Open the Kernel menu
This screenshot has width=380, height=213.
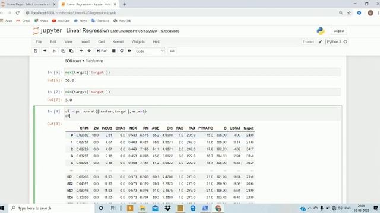click(118, 42)
